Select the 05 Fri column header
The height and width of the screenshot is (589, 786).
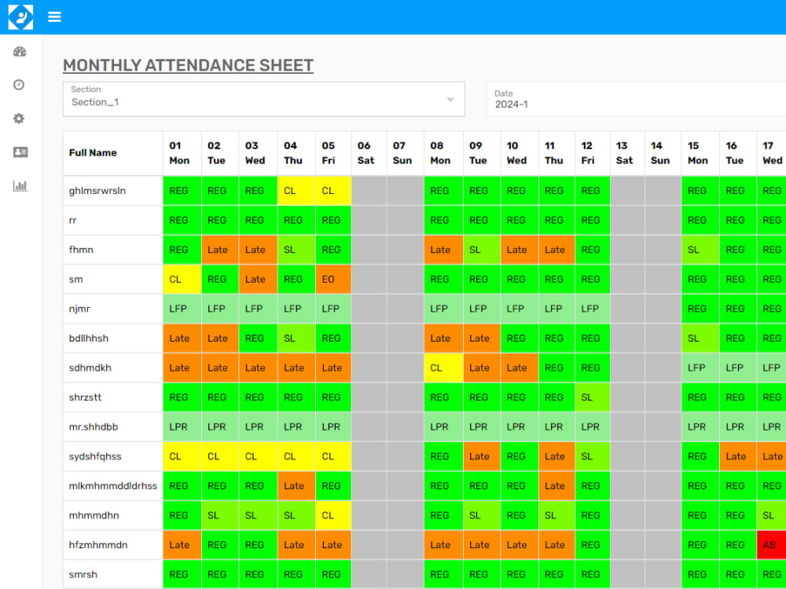click(334, 153)
